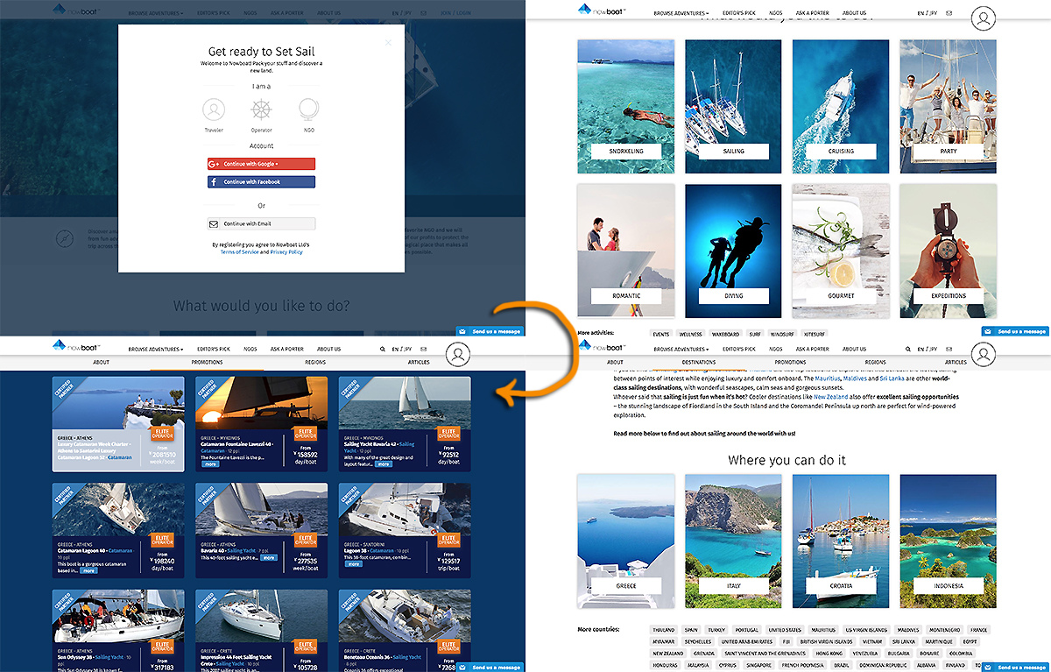Switch to Articles tab on promotions page
The image size is (1051, 672).
[x=419, y=362]
